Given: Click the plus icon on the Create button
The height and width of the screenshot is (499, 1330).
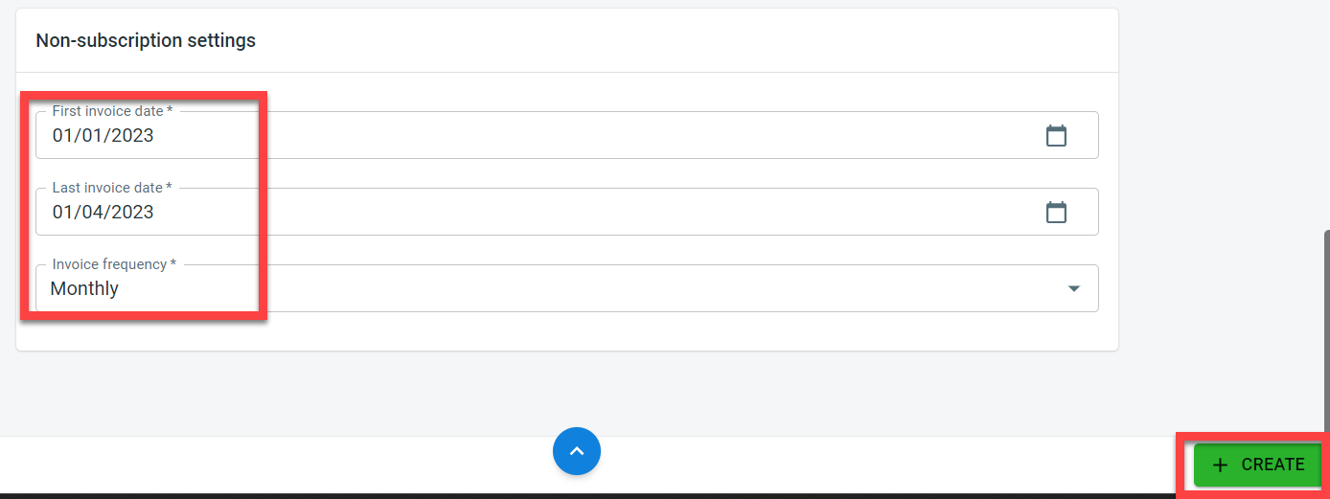Looking at the screenshot, I should point(1220,465).
